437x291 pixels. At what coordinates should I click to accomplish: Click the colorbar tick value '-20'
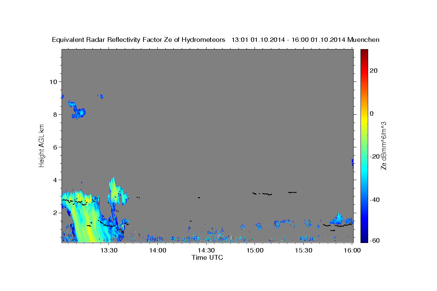point(375,156)
